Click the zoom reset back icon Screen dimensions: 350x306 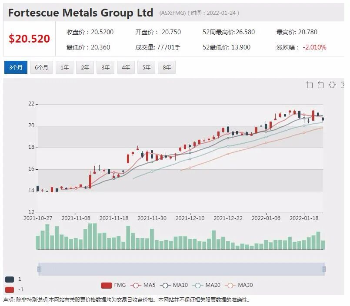(320, 85)
